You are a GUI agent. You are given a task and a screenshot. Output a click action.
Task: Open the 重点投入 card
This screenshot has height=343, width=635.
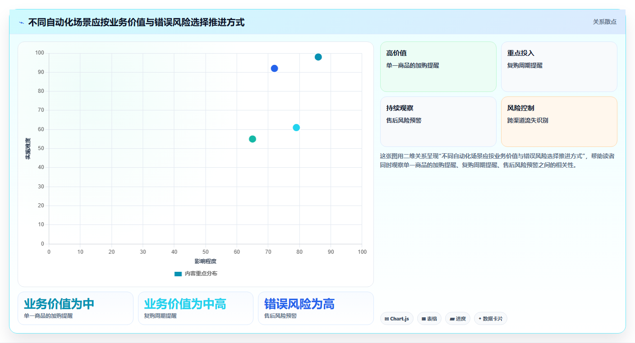(x=559, y=67)
